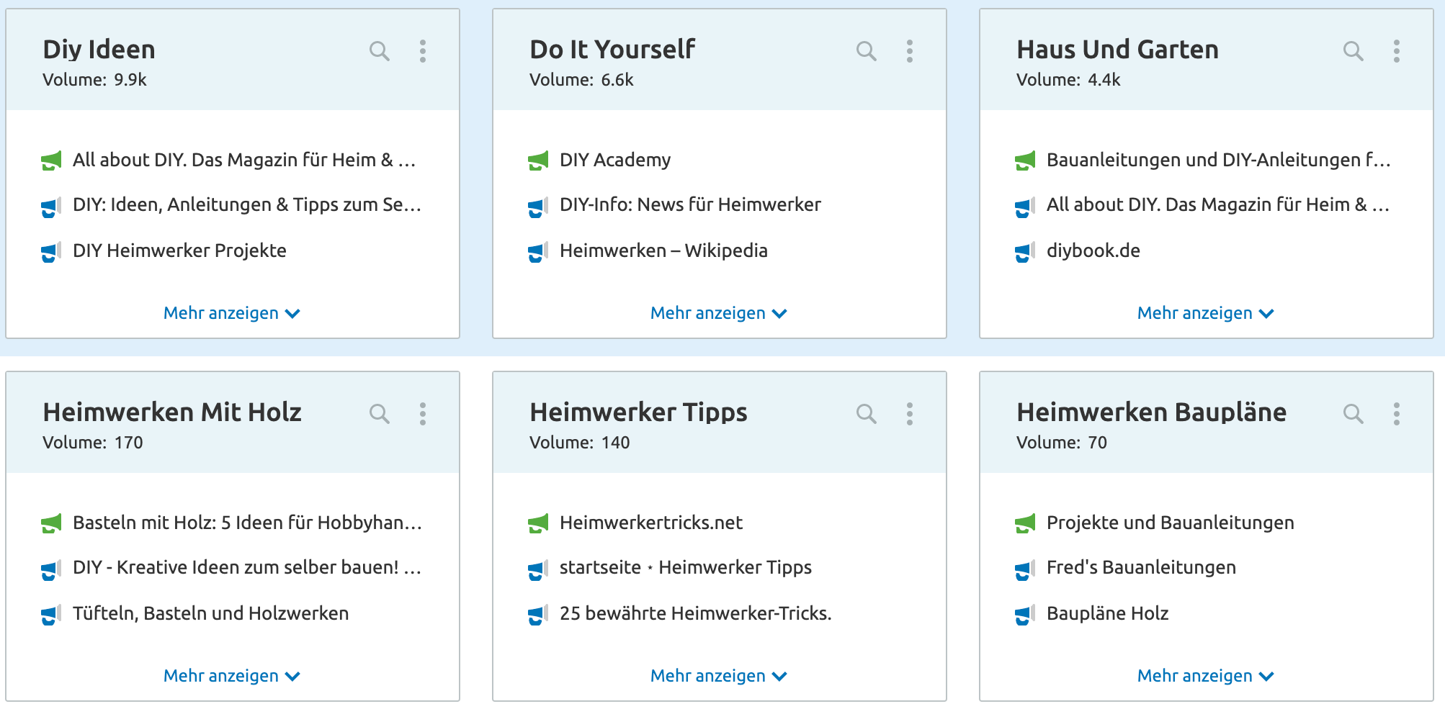
Task: Click the Baupläne Holz entry
Action: [1107, 613]
